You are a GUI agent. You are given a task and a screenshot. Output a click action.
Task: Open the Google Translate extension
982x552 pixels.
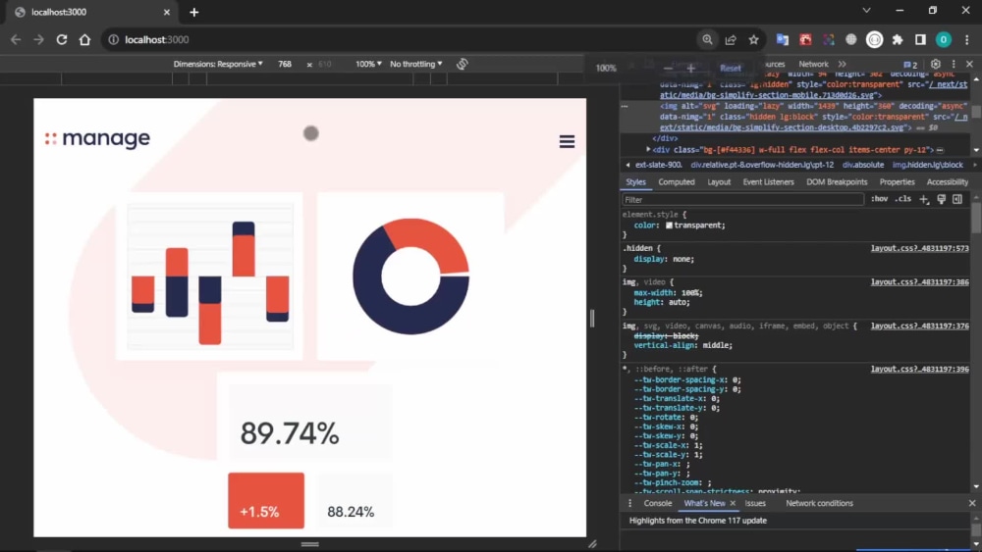click(x=783, y=39)
